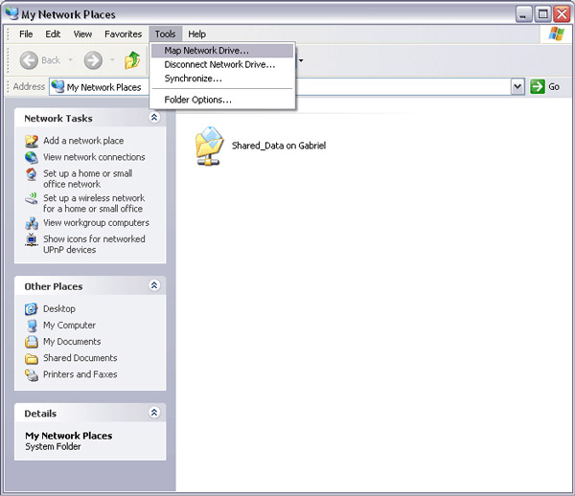Click the Address field text

103,87
